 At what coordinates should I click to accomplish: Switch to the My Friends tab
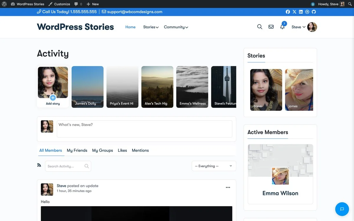pos(77,150)
